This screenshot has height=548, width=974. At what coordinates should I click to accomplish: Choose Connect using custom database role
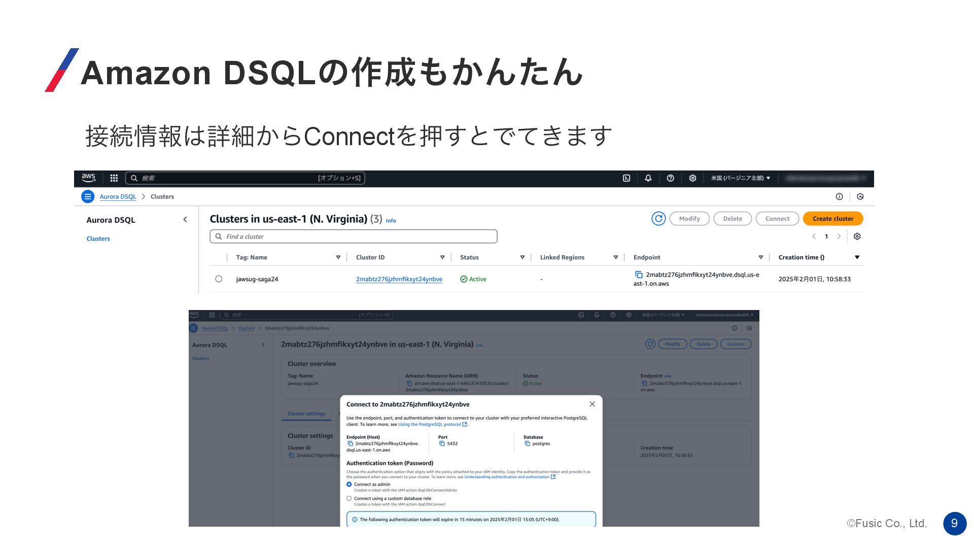tap(349, 499)
